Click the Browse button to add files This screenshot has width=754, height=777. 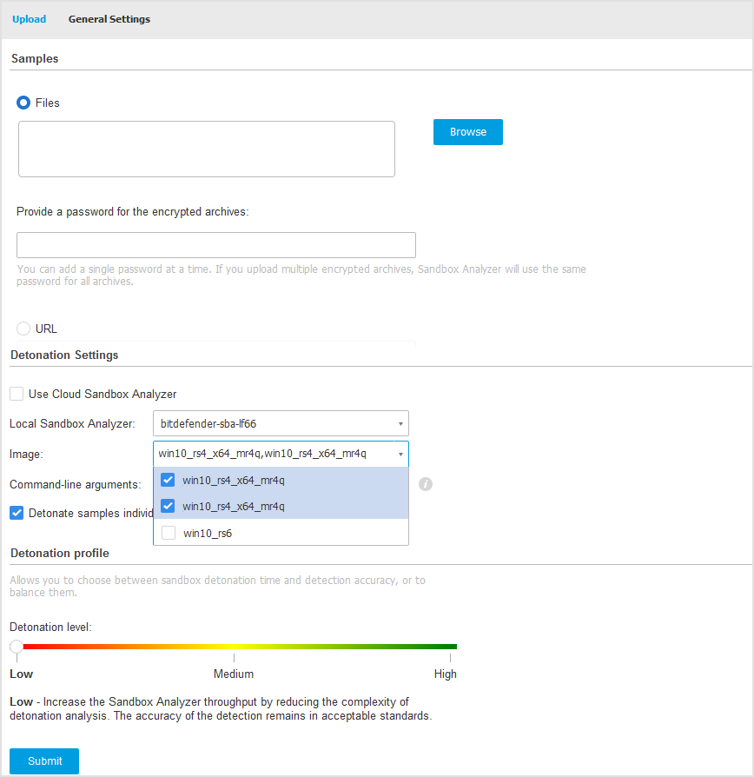[x=467, y=132]
